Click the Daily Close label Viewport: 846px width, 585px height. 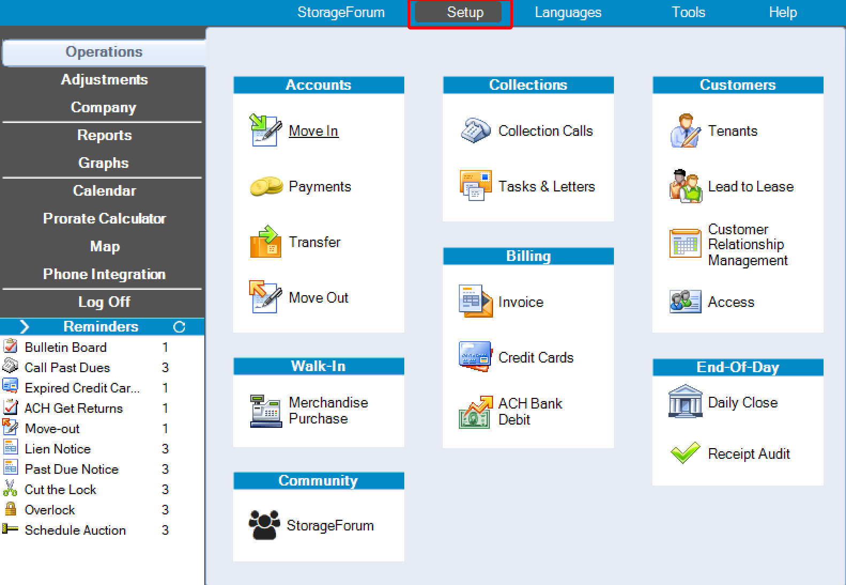click(x=743, y=403)
